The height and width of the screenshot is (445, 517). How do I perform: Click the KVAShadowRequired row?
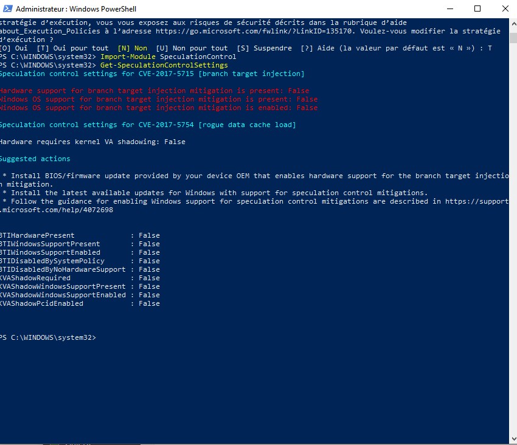pyautogui.click(x=80, y=278)
